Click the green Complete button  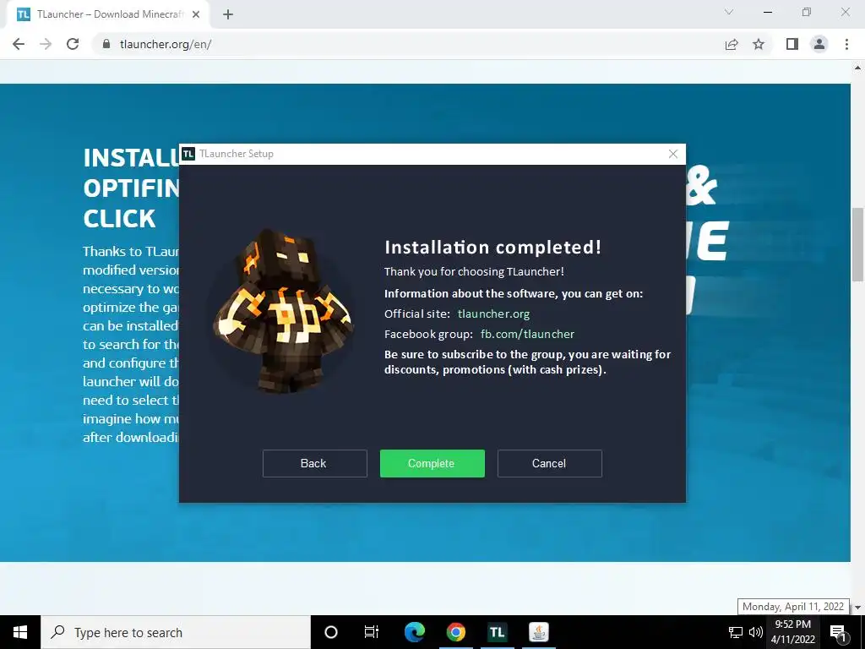pyautogui.click(x=432, y=463)
